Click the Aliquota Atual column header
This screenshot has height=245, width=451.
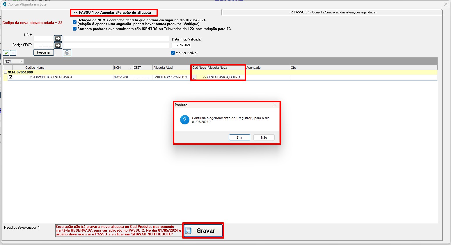[x=172, y=68]
